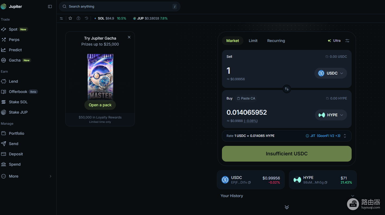Switch to the Recurring tab

(276, 41)
